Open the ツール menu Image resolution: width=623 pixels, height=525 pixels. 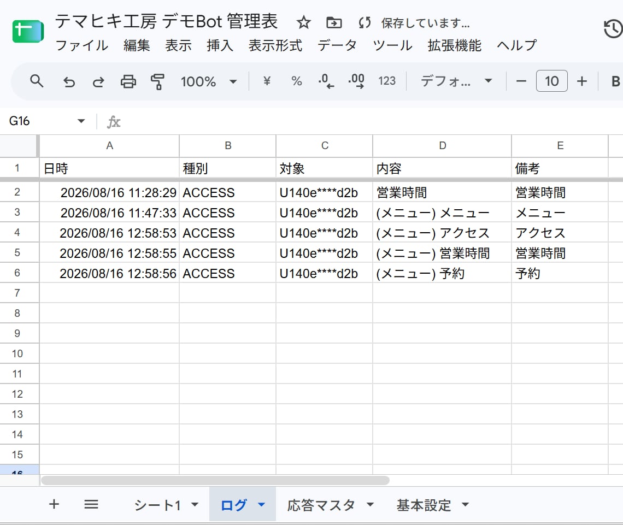coord(392,45)
